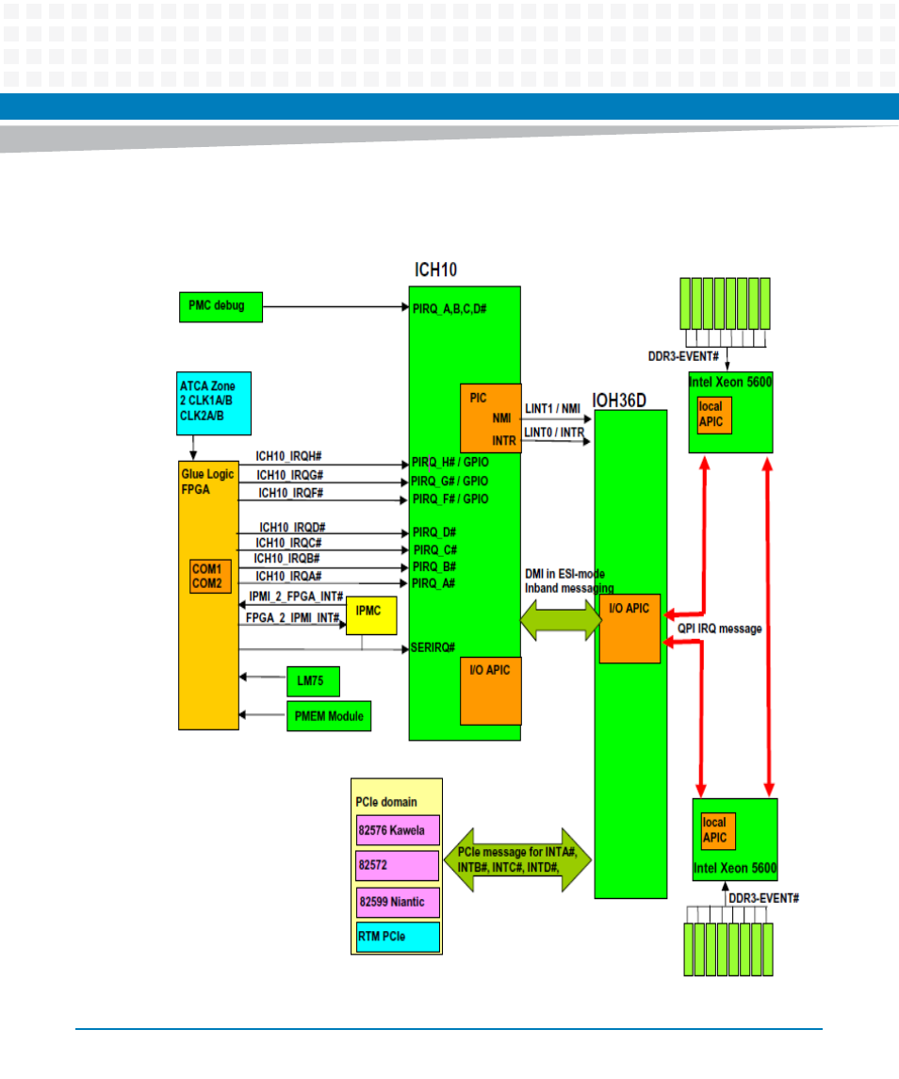
Task: Click the PIC NMI INTR orange block
Action: [491, 418]
